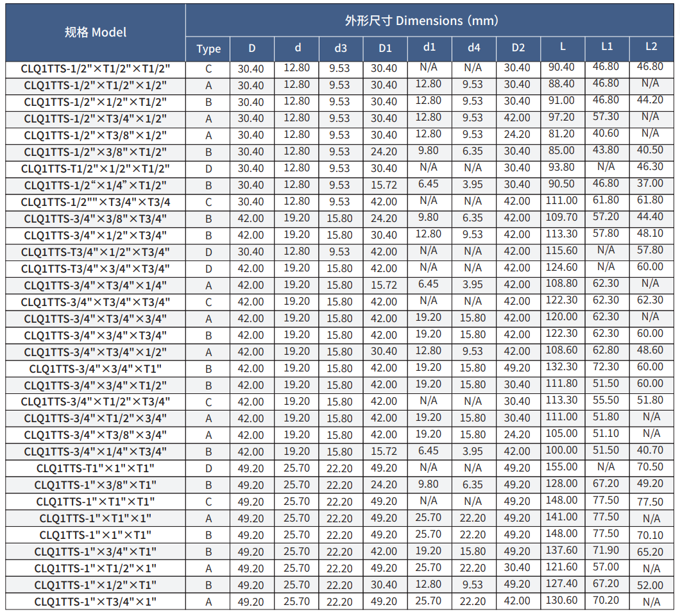Select model CLQ1TTS-1"×T1"×1"
680x614 pixels.
96,518
